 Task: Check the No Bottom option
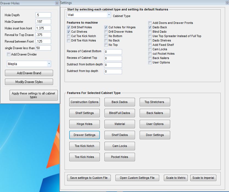point(106,36)
